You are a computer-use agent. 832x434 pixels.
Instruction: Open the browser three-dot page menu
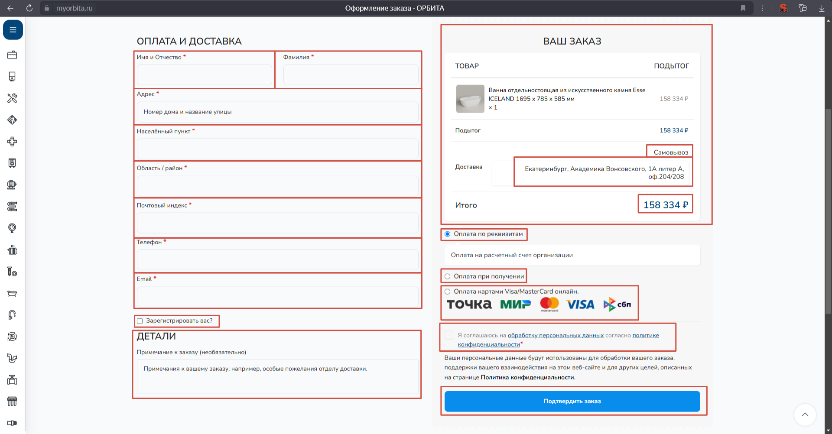point(762,8)
